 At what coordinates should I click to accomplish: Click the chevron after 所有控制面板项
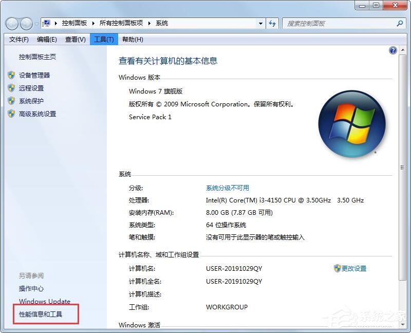coord(147,23)
